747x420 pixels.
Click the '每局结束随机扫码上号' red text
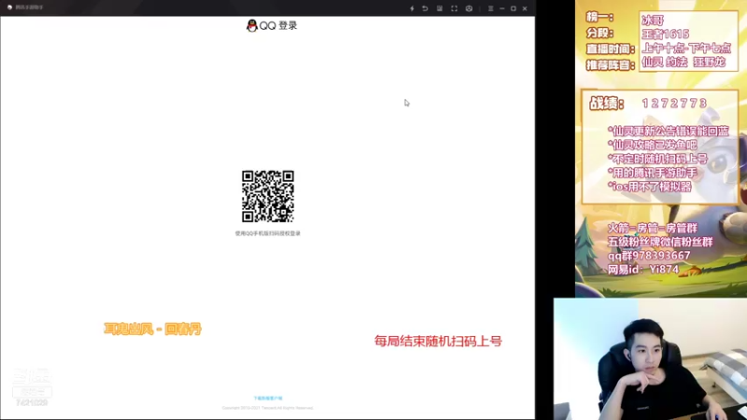[x=438, y=341]
